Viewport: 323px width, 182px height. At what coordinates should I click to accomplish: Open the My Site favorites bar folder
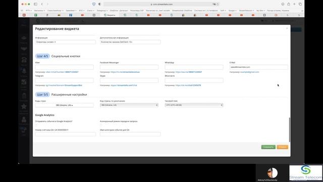click(x=260, y=11)
